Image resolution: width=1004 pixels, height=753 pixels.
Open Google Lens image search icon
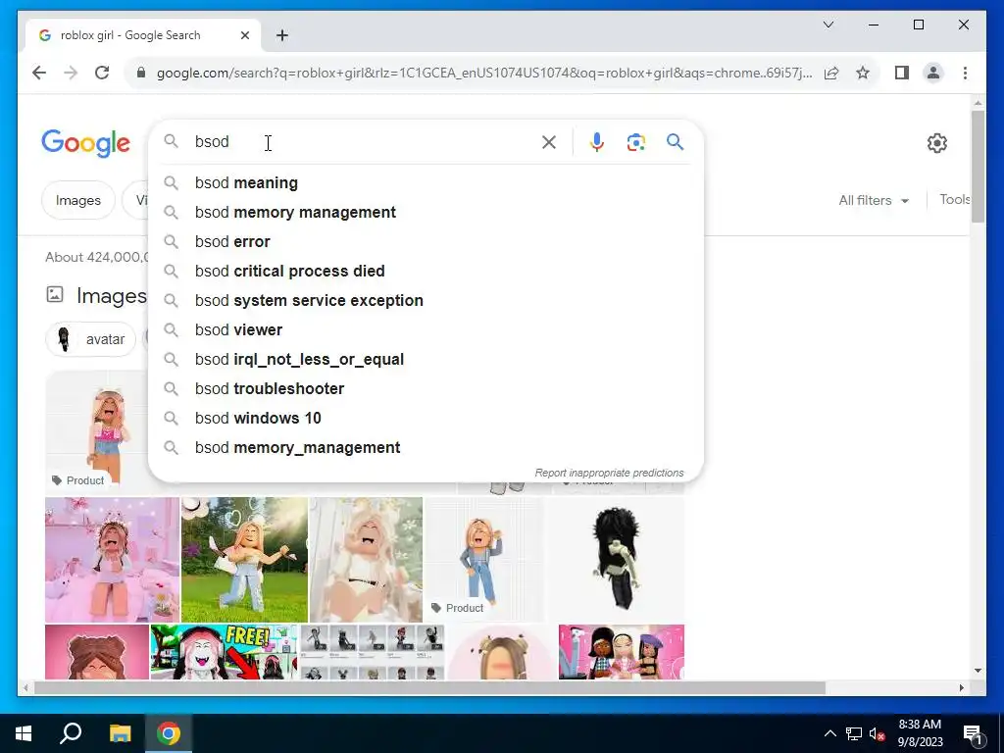635,142
